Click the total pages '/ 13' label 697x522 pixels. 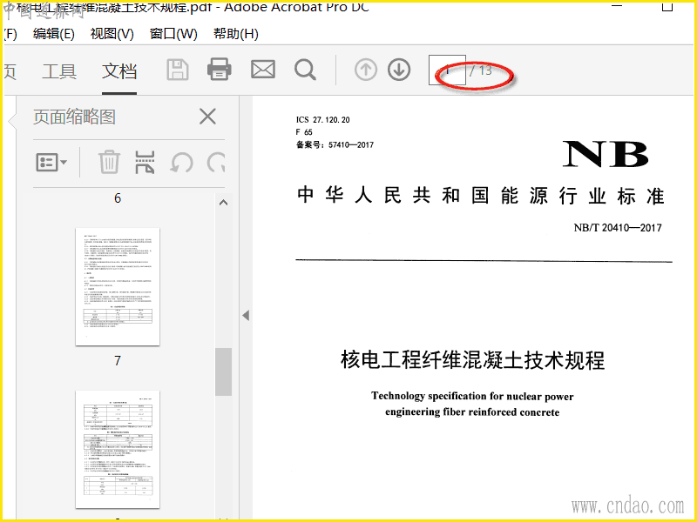(x=481, y=70)
